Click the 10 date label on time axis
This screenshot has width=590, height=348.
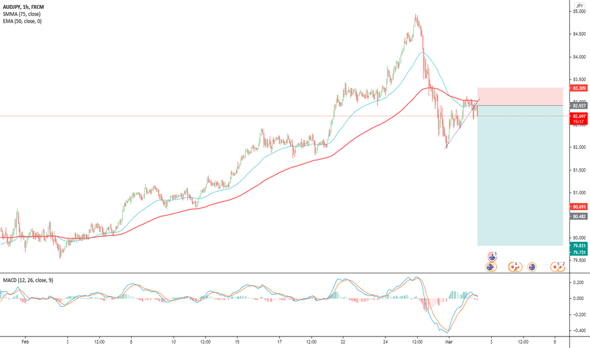pos(173,342)
